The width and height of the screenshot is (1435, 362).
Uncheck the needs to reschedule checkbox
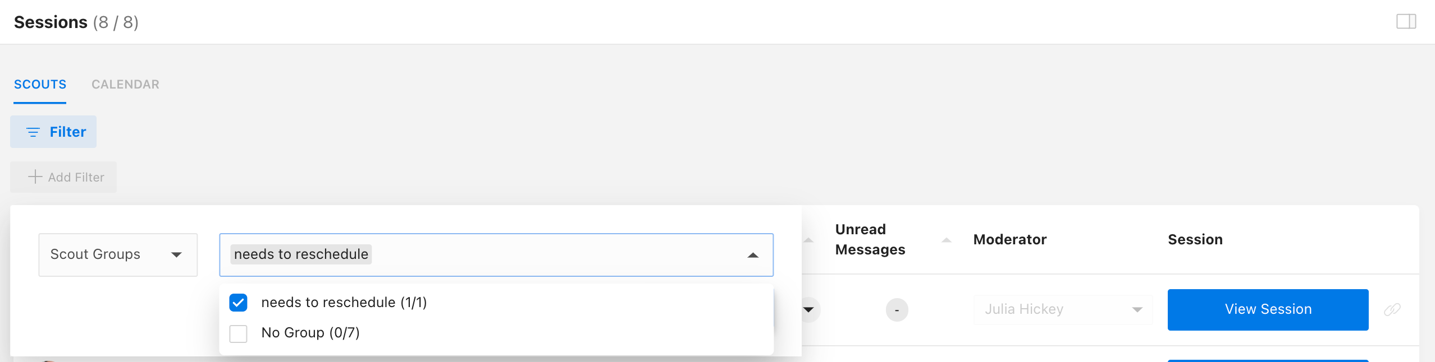pos(239,303)
